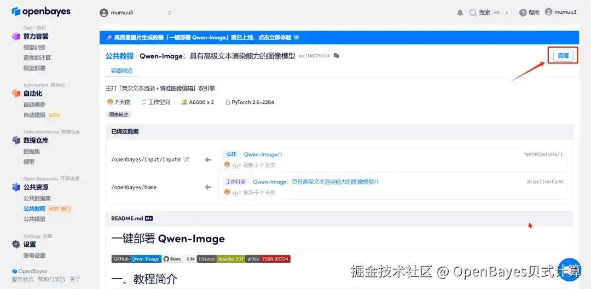The image size is (591, 289).
Task: Open the 工作目录 Qwen-Image tutorial link
Action: pyautogui.click(x=316, y=182)
